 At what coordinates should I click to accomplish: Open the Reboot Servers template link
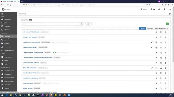(x=28, y=88)
